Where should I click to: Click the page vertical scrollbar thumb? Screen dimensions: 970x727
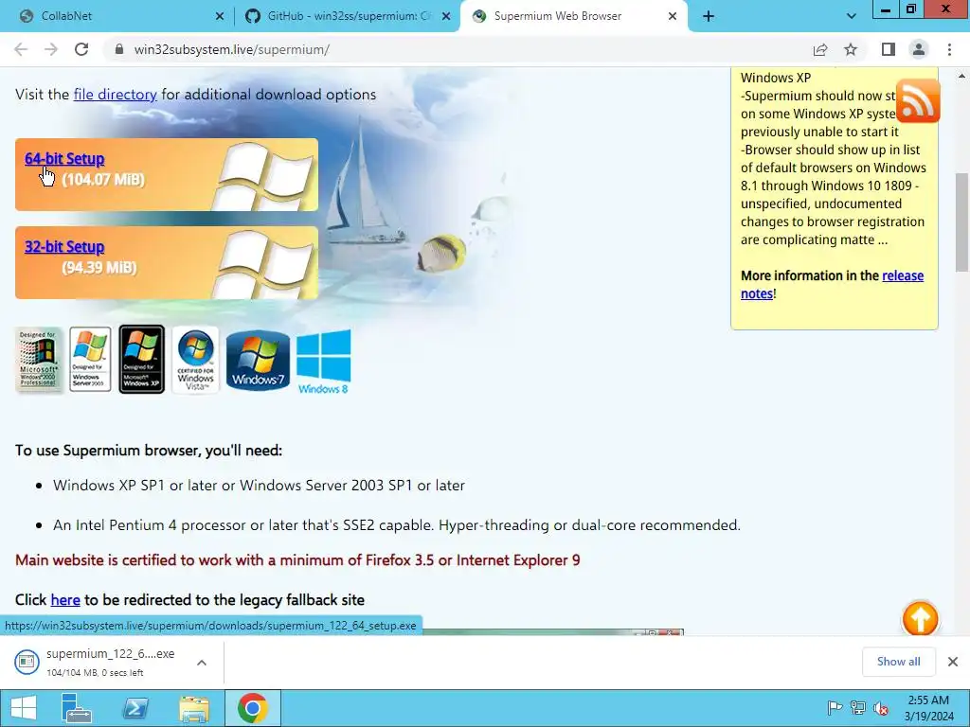click(962, 222)
